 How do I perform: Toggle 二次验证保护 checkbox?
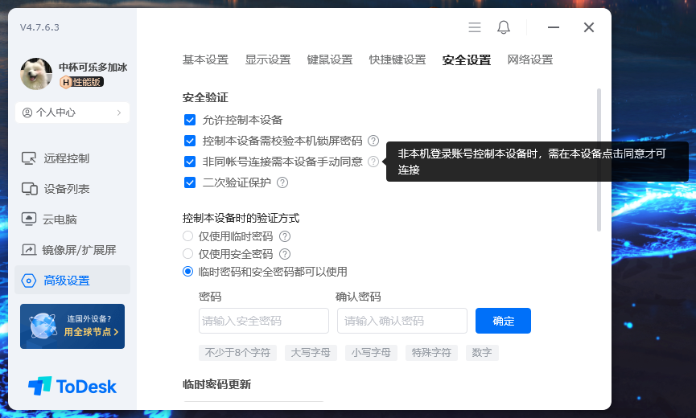[x=190, y=182]
